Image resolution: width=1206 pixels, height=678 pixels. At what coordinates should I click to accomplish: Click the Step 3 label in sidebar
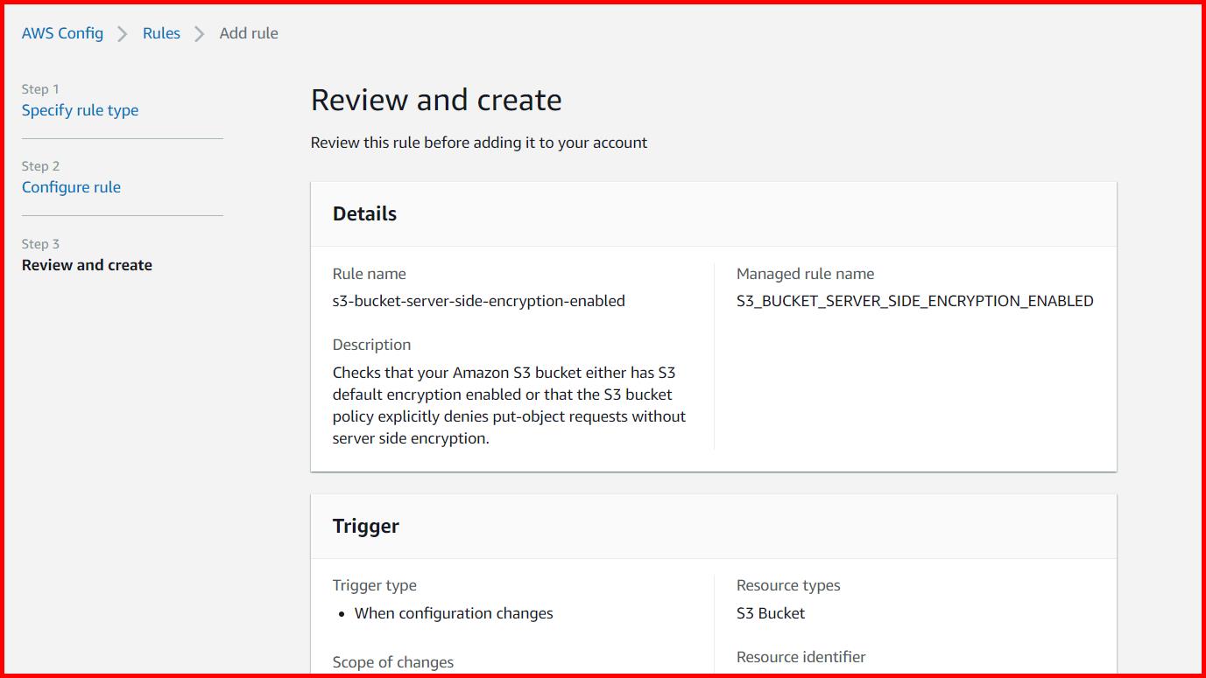[40, 243]
